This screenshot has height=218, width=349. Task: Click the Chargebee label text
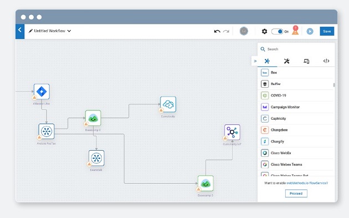coord(279,130)
